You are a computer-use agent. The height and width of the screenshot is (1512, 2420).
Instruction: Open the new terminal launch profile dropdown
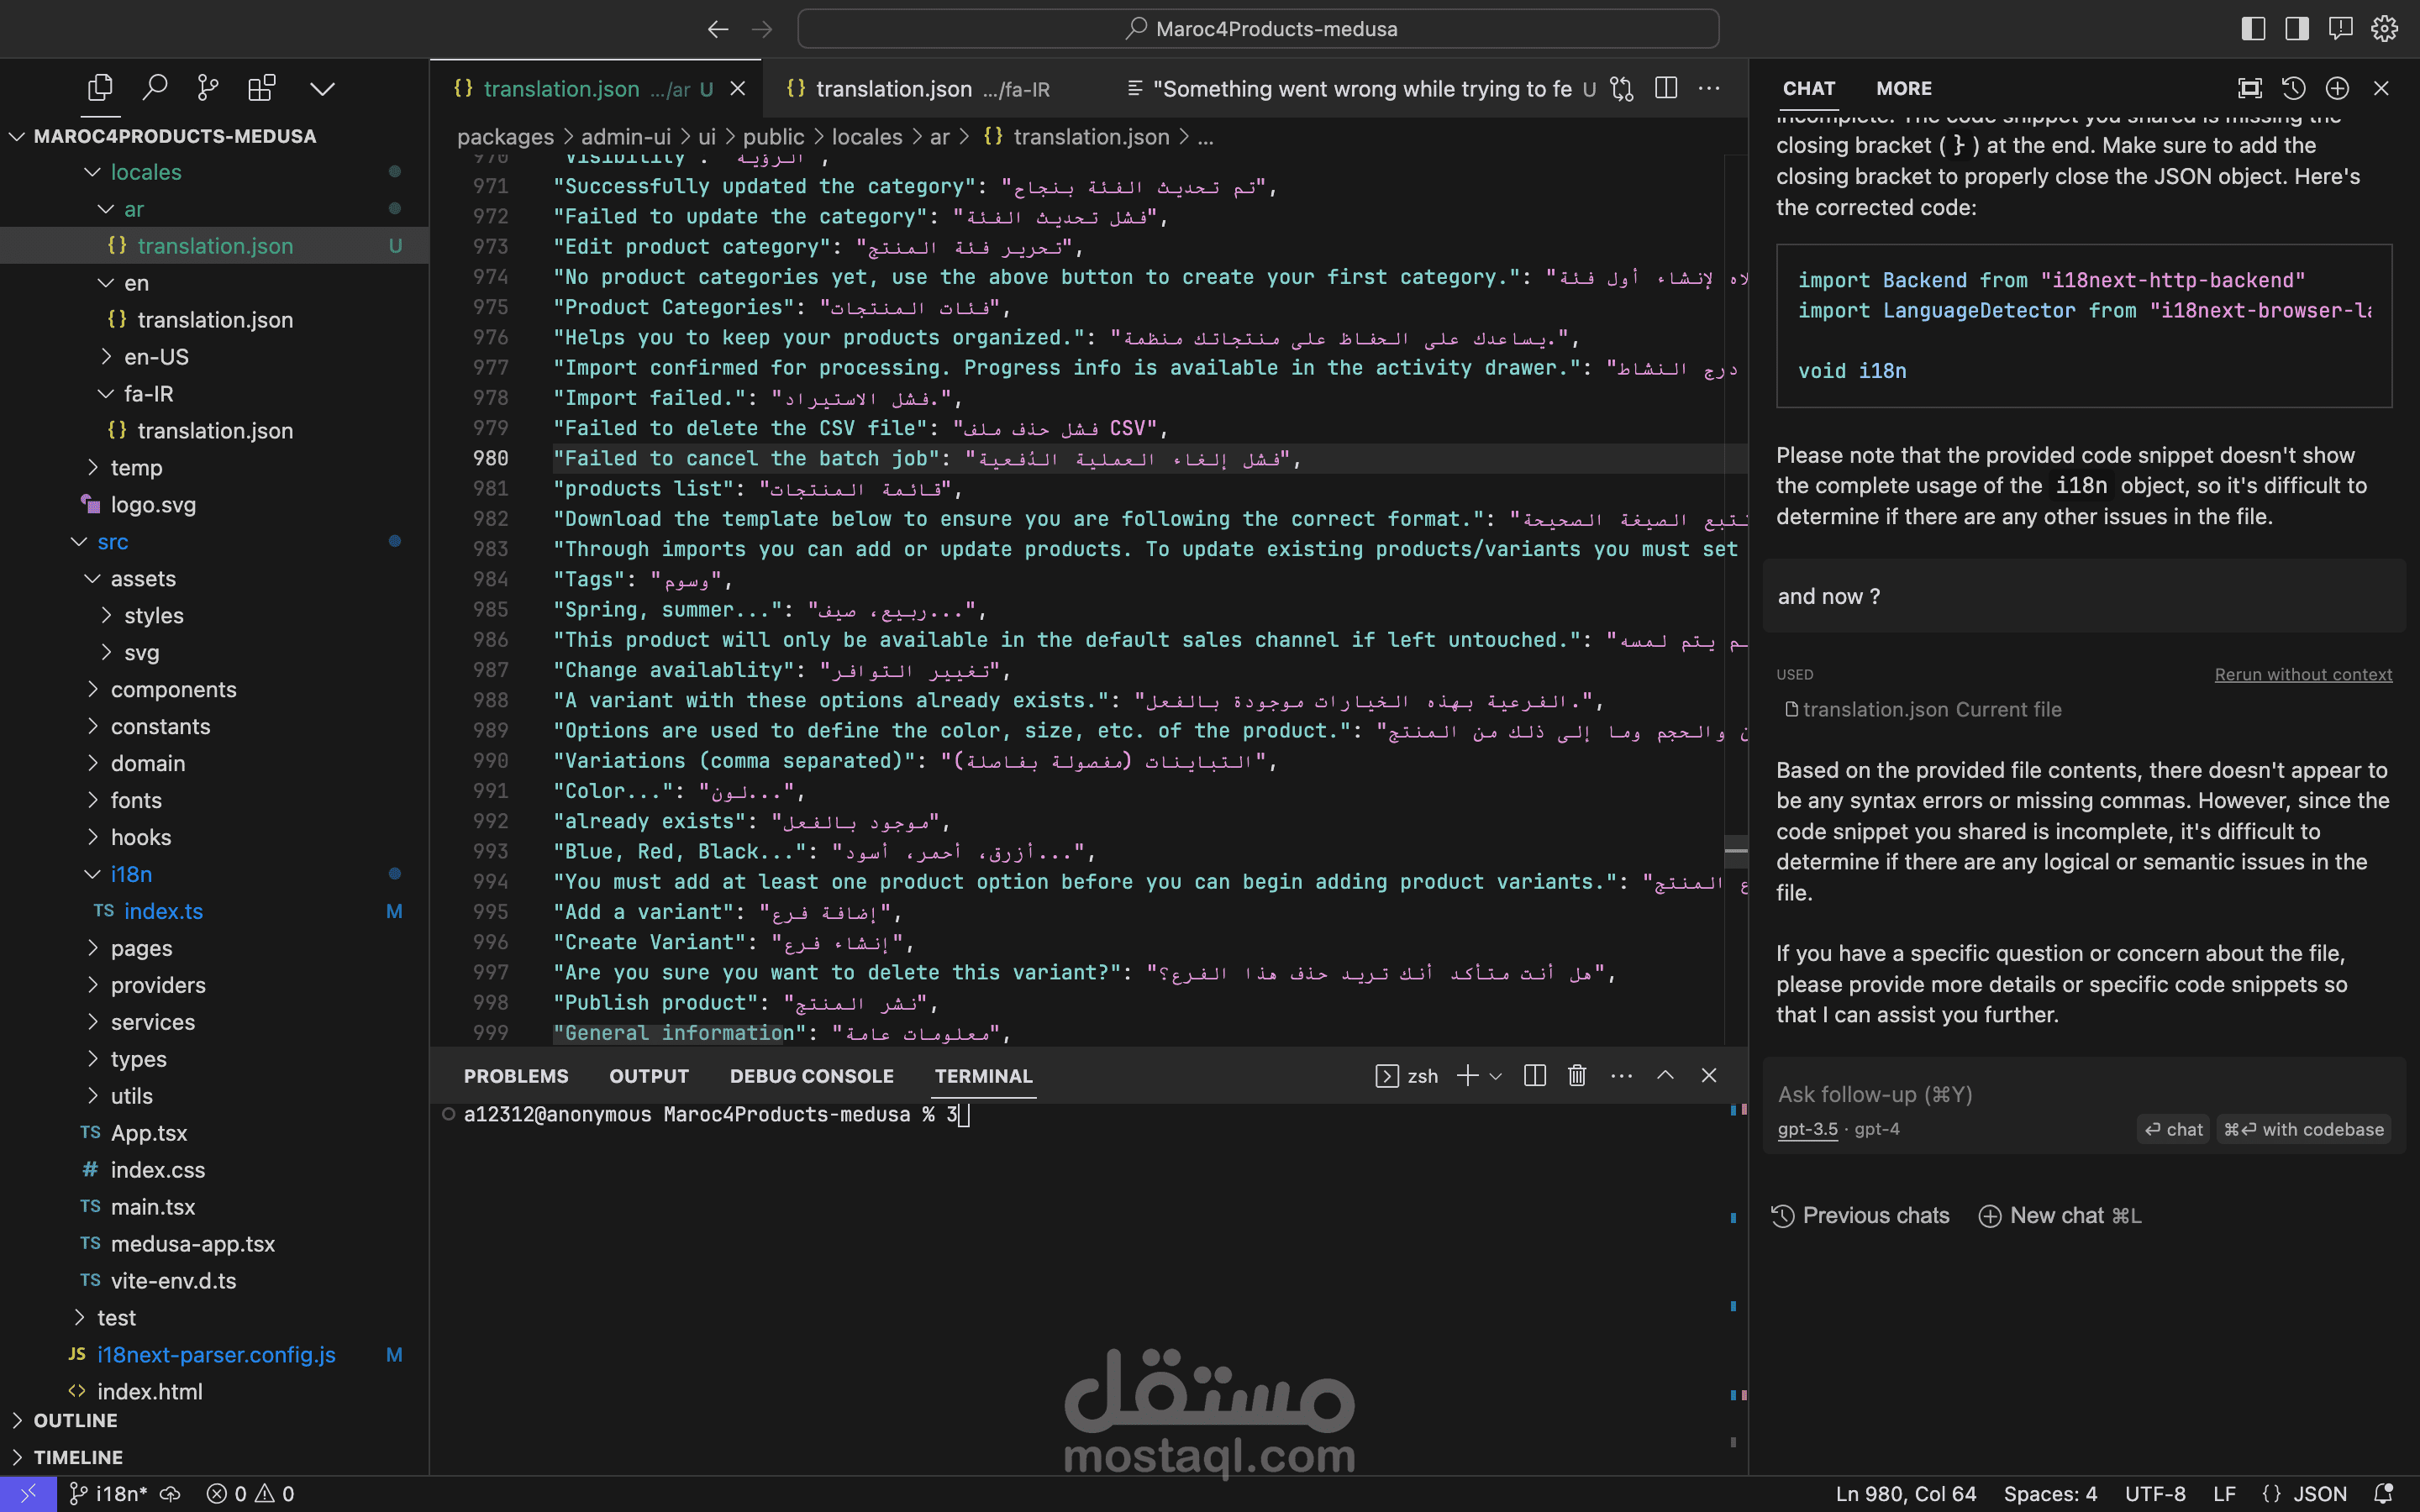pyautogui.click(x=1496, y=1076)
